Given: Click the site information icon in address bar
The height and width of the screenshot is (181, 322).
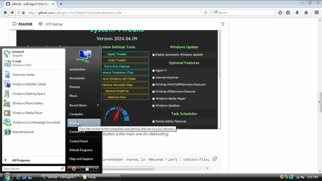Looking at the screenshot, I should (19, 13).
